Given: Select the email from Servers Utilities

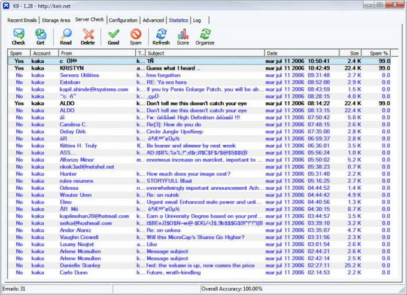Looking at the screenshot, I should pos(199,75).
